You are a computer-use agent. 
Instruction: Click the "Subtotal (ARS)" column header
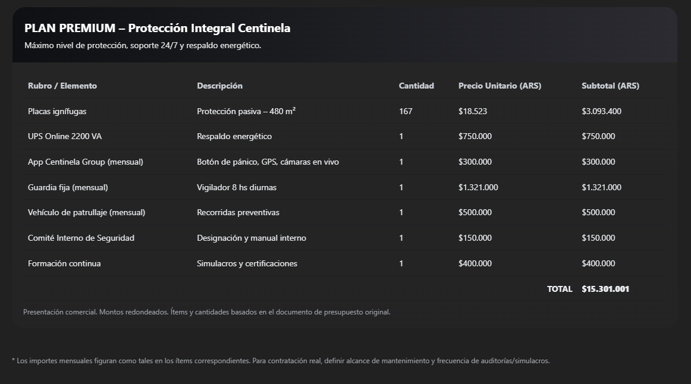click(x=610, y=86)
